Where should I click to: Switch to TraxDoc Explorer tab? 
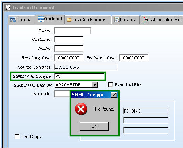tap(88, 20)
